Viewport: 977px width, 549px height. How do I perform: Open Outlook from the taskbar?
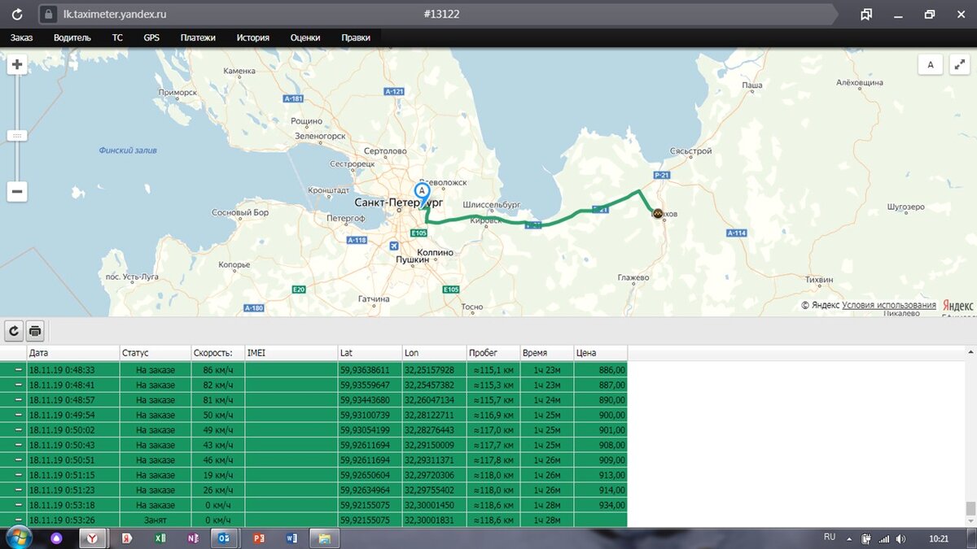click(x=226, y=538)
